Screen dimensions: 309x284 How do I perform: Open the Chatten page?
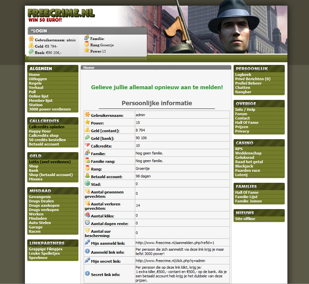click(x=243, y=88)
